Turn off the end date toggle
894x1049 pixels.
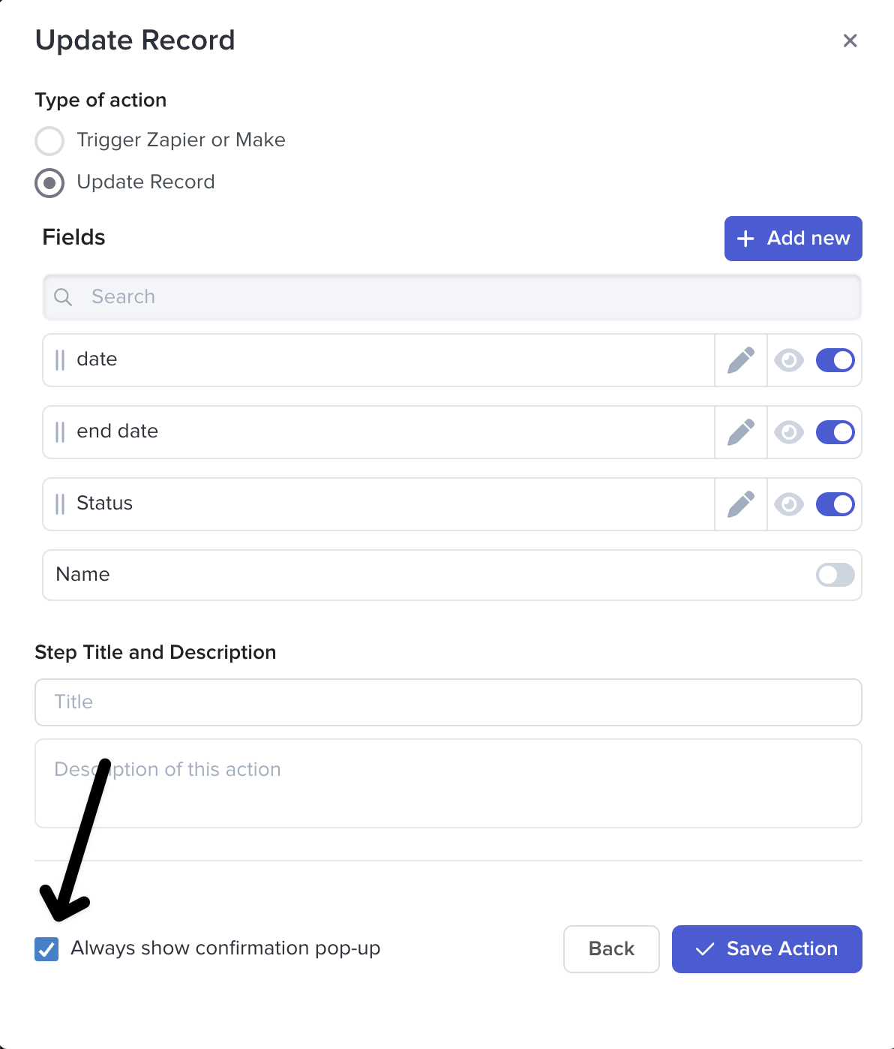(835, 432)
